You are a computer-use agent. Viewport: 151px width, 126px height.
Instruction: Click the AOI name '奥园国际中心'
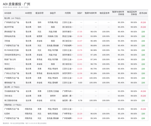click(x=10, y=69)
